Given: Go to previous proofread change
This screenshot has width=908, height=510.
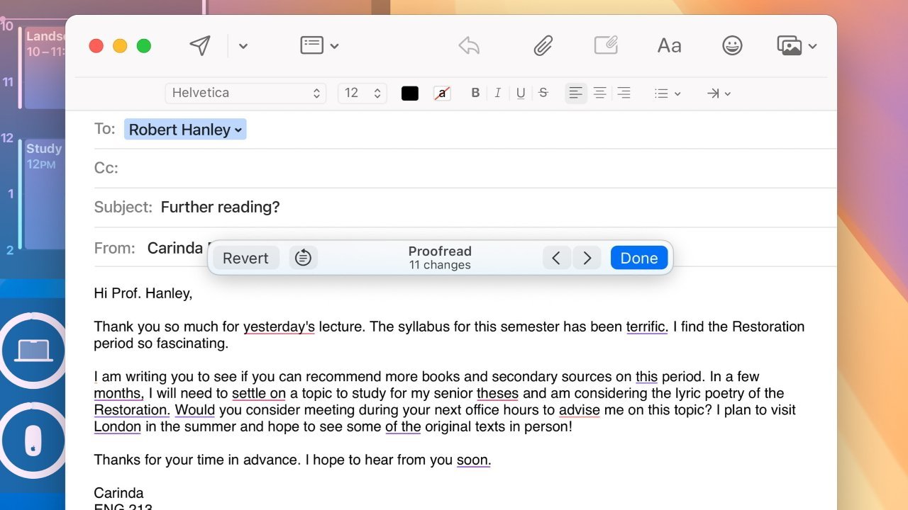Looking at the screenshot, I should click(556, 258).
